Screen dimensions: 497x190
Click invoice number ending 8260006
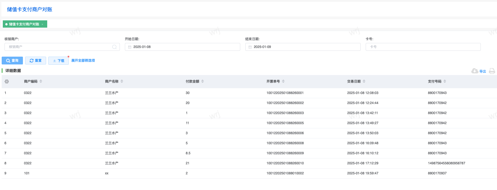click(285, 133)
